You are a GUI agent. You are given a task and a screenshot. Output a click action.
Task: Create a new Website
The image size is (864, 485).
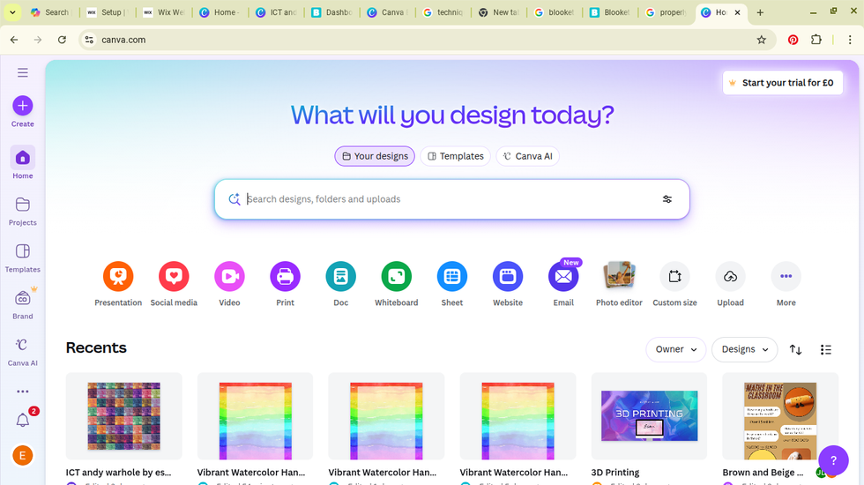tap(508, 284)
